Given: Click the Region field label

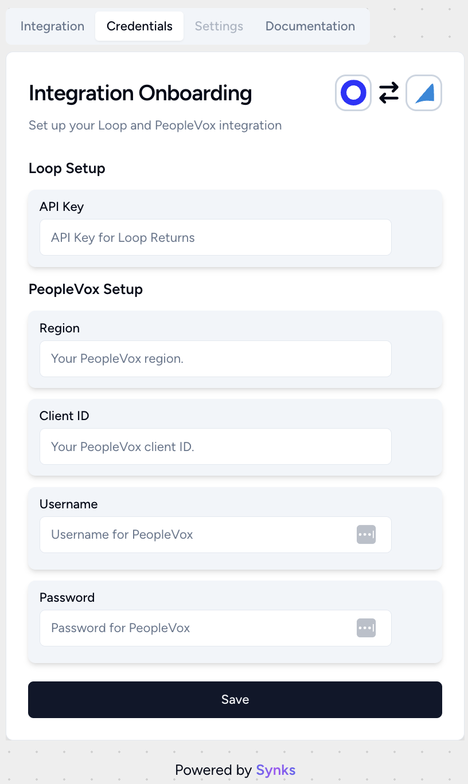Looking at the screenshot, I should (x=60, y=328).
